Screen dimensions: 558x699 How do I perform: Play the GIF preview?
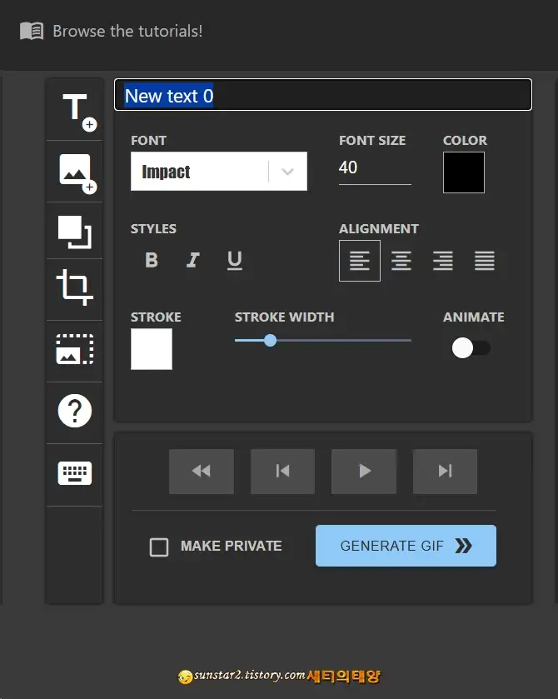pos(364,472)
